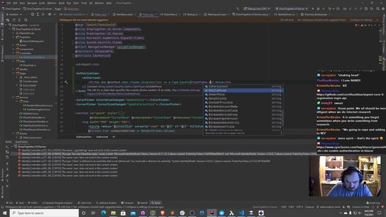Click the warnings count indicator in editor
Screen dimensions: 386x217
[364, 25]
